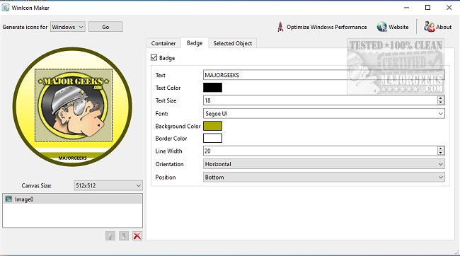Viewport: 460px width, 256px height.
Task: Expand the Font Segoe UI dropdown
Action: pyautogui.click(x=324, y=113)
